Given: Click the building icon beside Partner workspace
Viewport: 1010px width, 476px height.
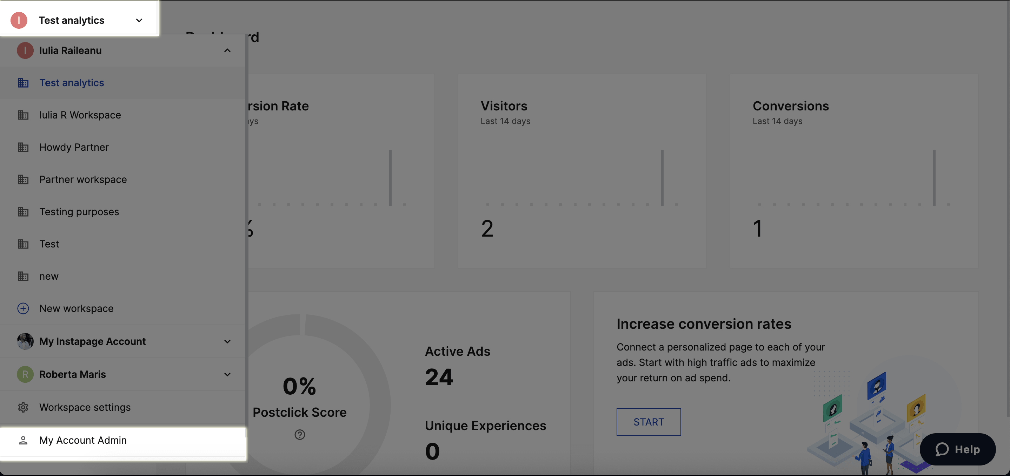Looking at the screenshot, I should pos(23,179).
